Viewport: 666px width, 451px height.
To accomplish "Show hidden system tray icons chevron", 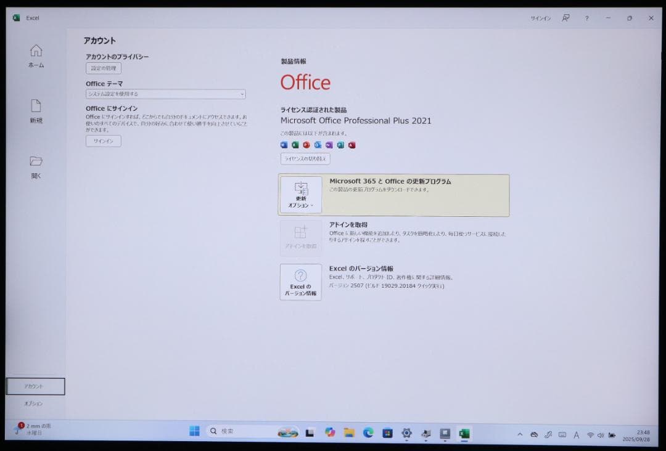I will (x=520, y=434).
